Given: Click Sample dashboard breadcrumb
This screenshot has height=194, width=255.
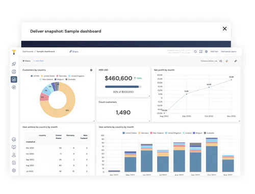Looking at the screenshot, I should [x=45, y=52].
